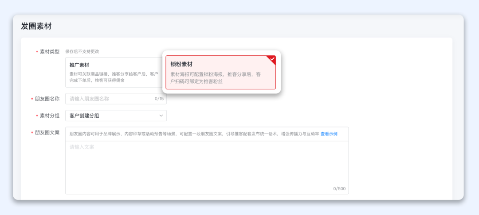
Task: Open the 查看示例 link
Action: pyautogui.click(x=329, y=134)
